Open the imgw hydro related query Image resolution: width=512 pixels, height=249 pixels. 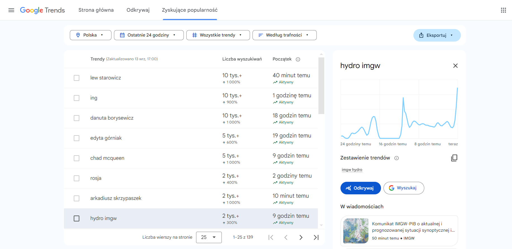pos(352,170)
